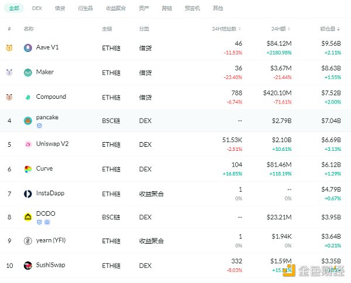
Task: Open the SushiSwap project link
Action: point(50,265)
